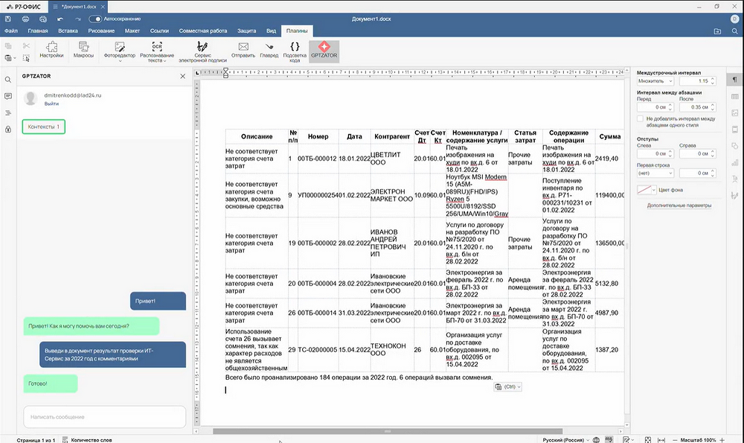
Task: Click the zoom in plus button
Action: coord(722,440)
